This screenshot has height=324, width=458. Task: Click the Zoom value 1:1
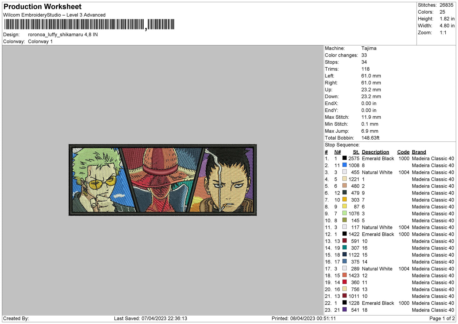click(x=443, y=33)
